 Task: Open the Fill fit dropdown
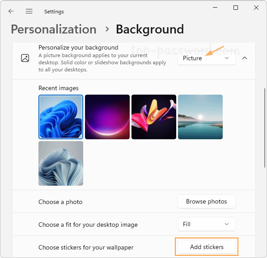(x=207, y=224)
